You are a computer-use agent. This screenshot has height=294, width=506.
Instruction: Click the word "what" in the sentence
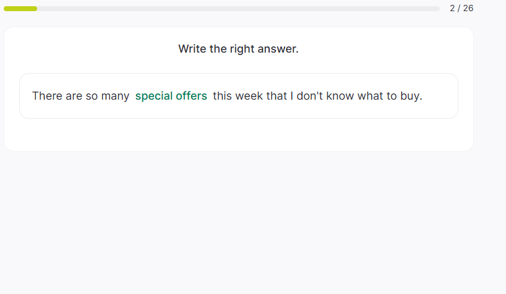tap(372, 96)
